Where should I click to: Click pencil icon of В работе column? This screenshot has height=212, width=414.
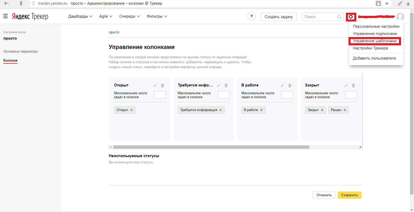282,85
